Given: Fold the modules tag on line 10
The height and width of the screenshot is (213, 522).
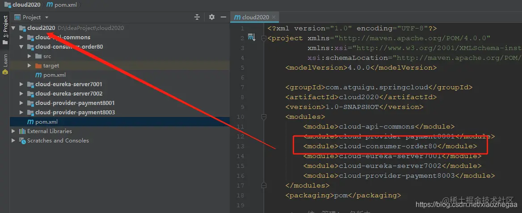Looking at the screenshot, I should pyautogui.click(x=264, y=117).
